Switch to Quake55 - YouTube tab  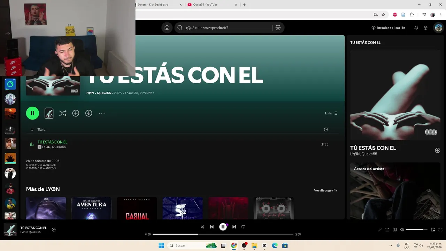(x=213, y=5)
